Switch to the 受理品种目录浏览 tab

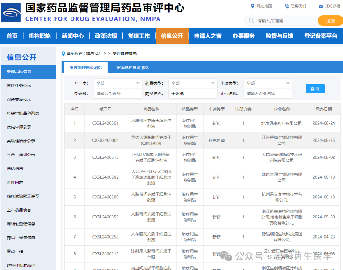85,67
